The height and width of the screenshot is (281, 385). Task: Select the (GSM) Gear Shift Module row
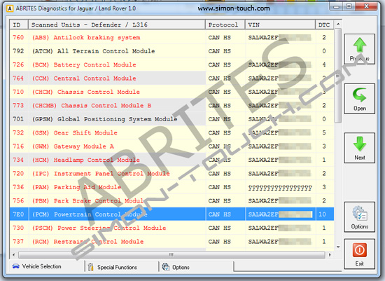[x=171, y=132]
